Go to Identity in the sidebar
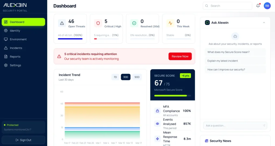 point(15,31)
